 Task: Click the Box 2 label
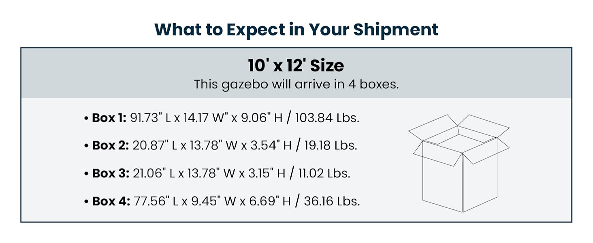tap(111, 145)
